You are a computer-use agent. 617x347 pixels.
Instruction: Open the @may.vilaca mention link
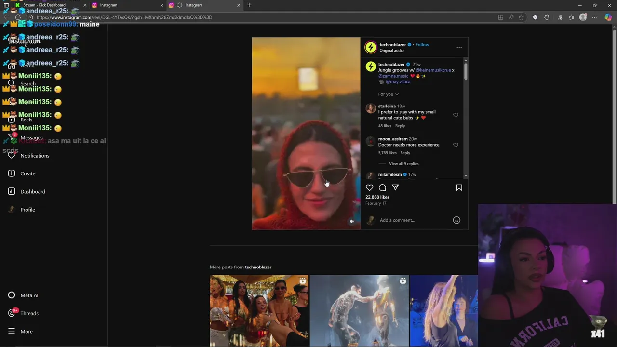click(398, 82)
